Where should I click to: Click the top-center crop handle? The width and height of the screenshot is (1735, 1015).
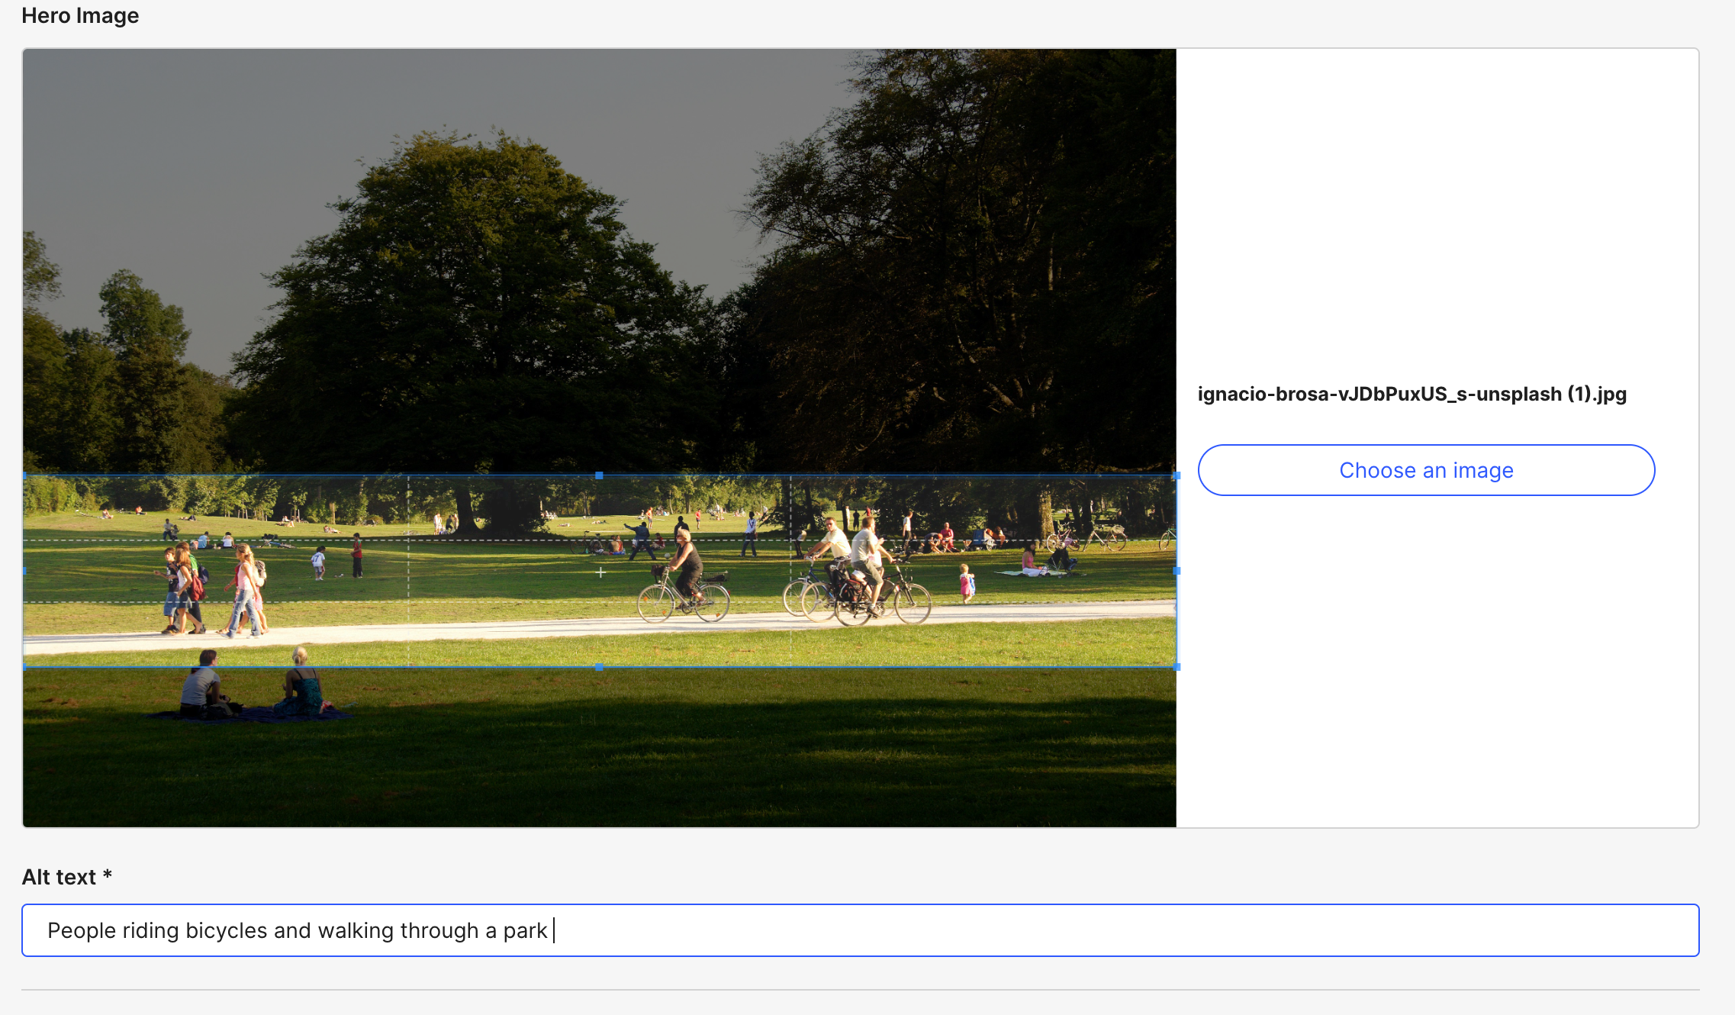click(600, 474)
